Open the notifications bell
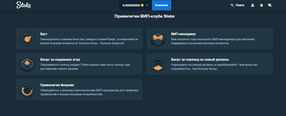Viewport: 286px width, 116px height. (261, 5)
